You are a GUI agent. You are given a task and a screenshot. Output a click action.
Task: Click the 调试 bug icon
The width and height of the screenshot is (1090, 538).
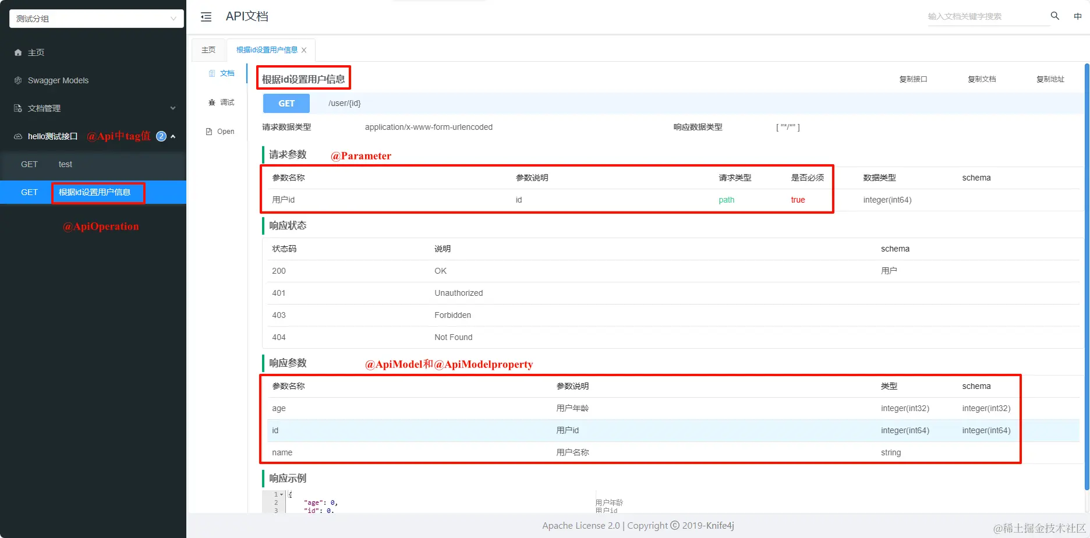pyautogui.click(x=212, y=102)
